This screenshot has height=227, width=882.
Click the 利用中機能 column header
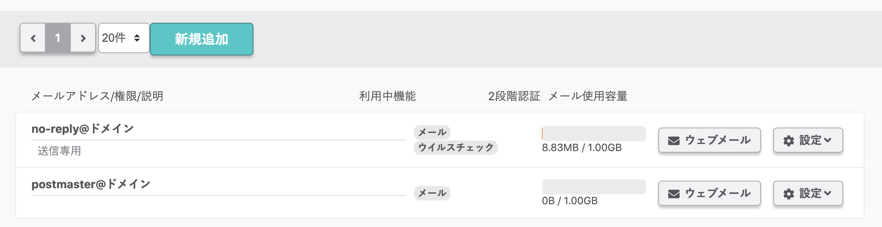click(x=387, y=96)
